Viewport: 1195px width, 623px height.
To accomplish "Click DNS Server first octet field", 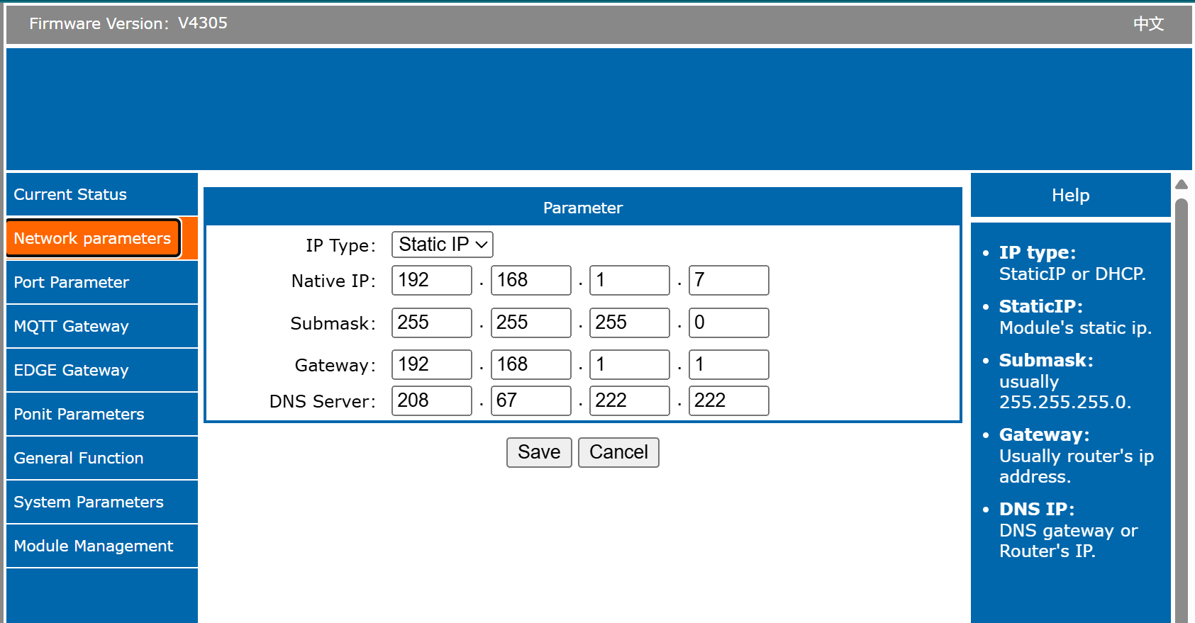I will [431, 400].
